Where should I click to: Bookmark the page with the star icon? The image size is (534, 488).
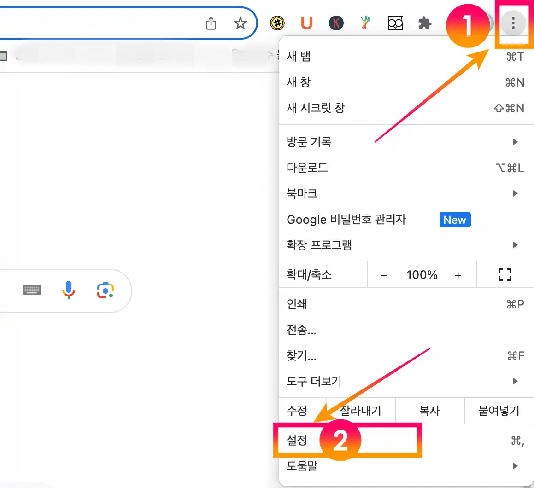click(241, 23)
